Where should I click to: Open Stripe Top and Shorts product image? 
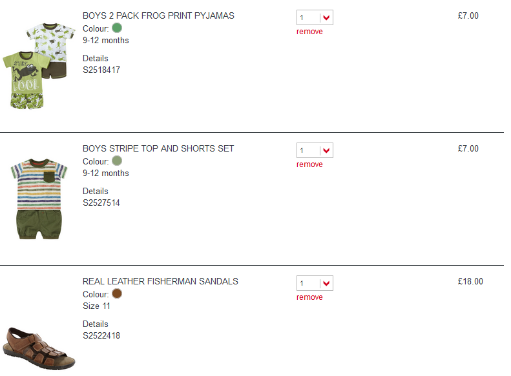point(39,199)
